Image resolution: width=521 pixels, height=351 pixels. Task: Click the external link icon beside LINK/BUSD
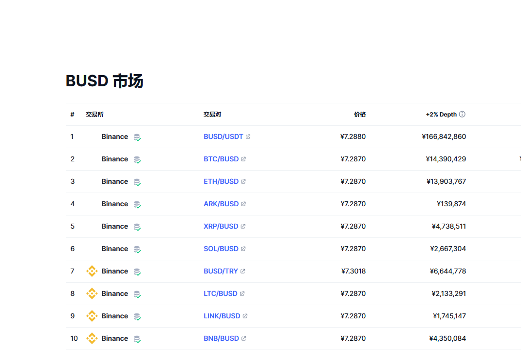245,316
